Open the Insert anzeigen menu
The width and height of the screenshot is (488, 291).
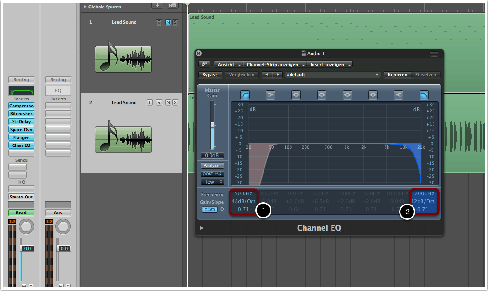[x=329, y=65]
